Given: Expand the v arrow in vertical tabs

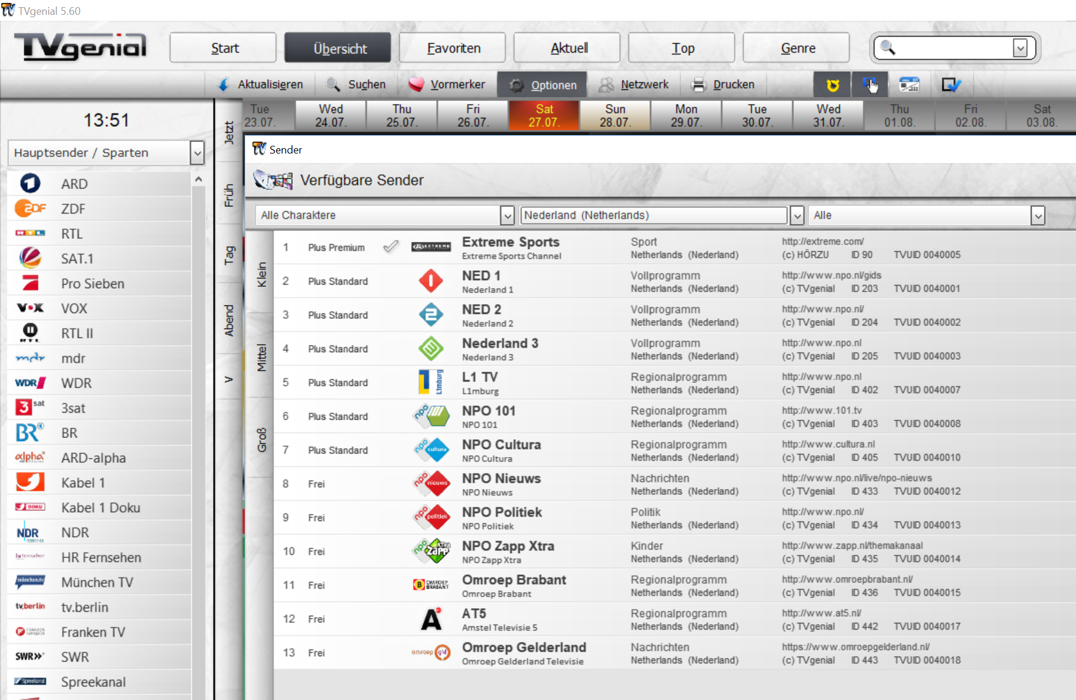Looking at the screenshot, I should click(x=229, y=379).
